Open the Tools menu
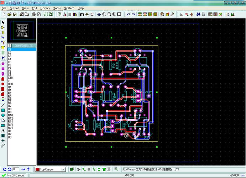Viewport: 246px width, 178px height. coord(57,8)
